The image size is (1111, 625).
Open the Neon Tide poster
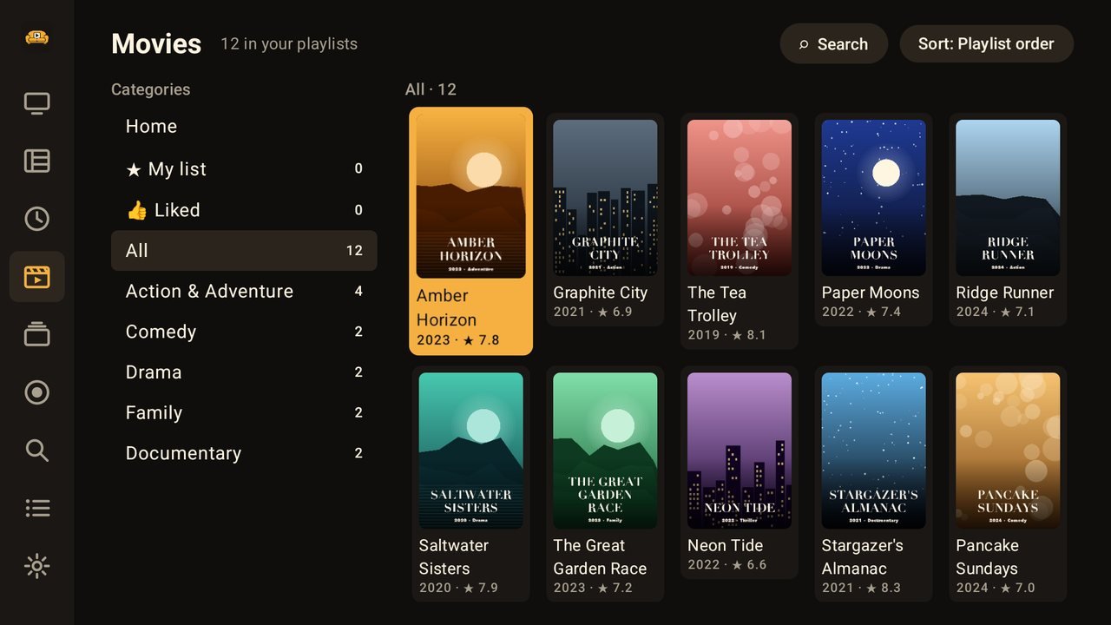pos(740,451)
